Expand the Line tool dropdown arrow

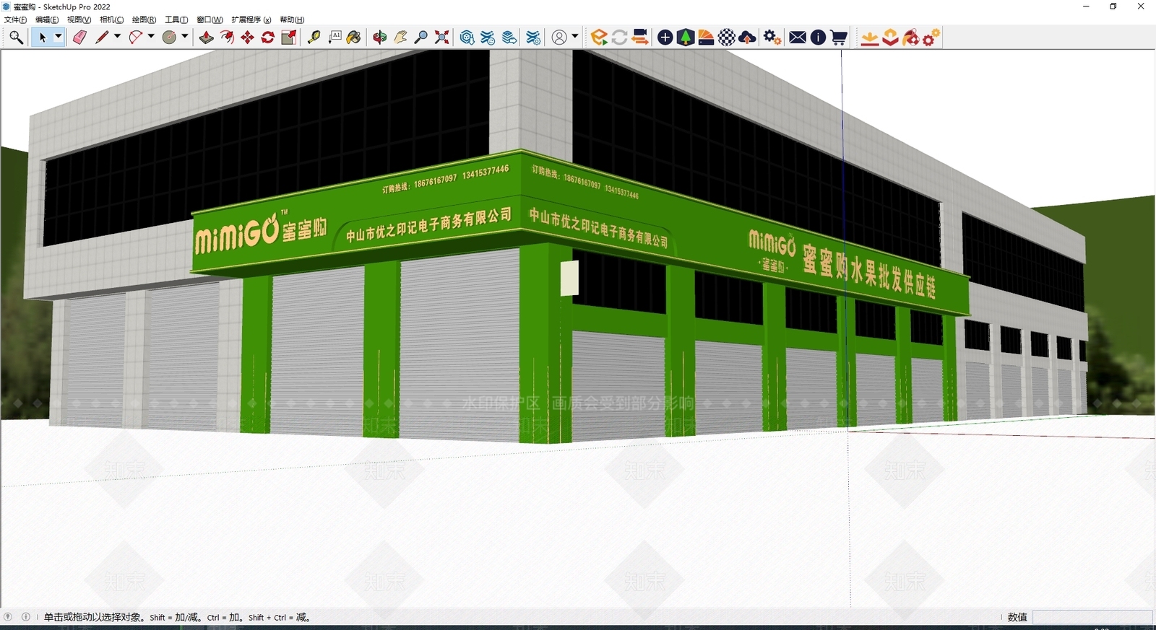[117, 38]
